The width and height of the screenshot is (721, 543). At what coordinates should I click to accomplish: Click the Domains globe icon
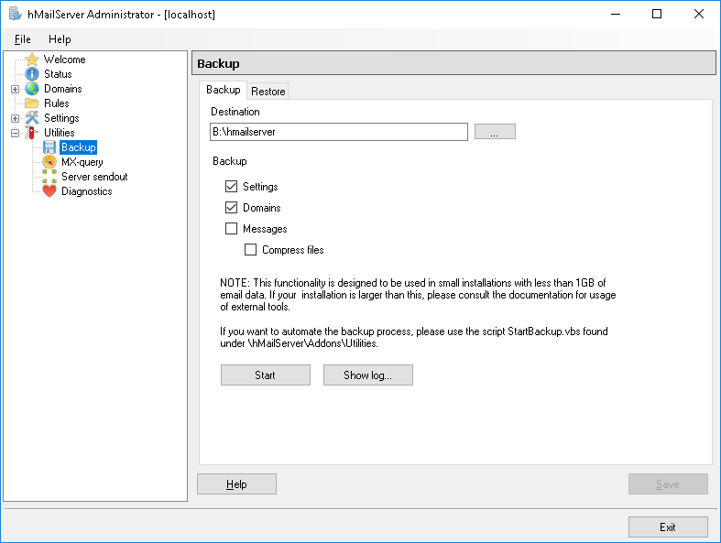click(32, 89)
